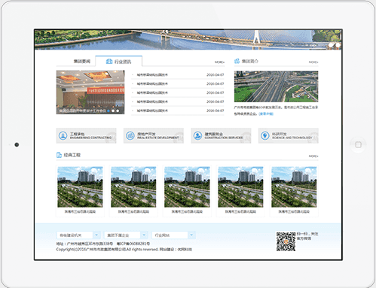Screen dimensions: 376x288
Task: Tap the tablet's home button
Action: pyautogui.click(x=358, y=144)
